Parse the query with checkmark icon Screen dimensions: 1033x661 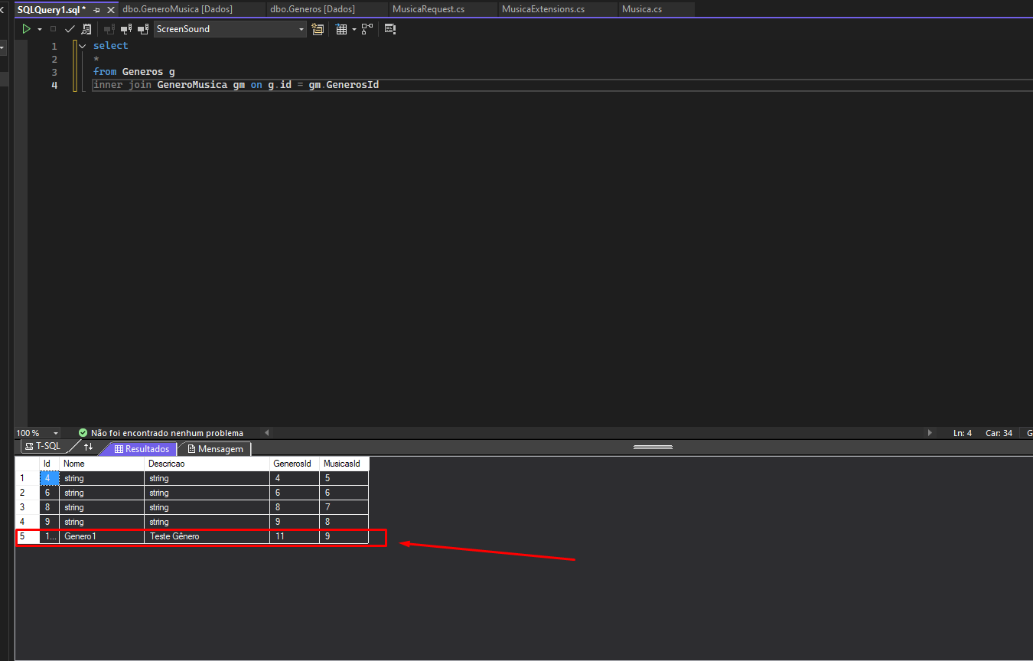click(70, 29)
